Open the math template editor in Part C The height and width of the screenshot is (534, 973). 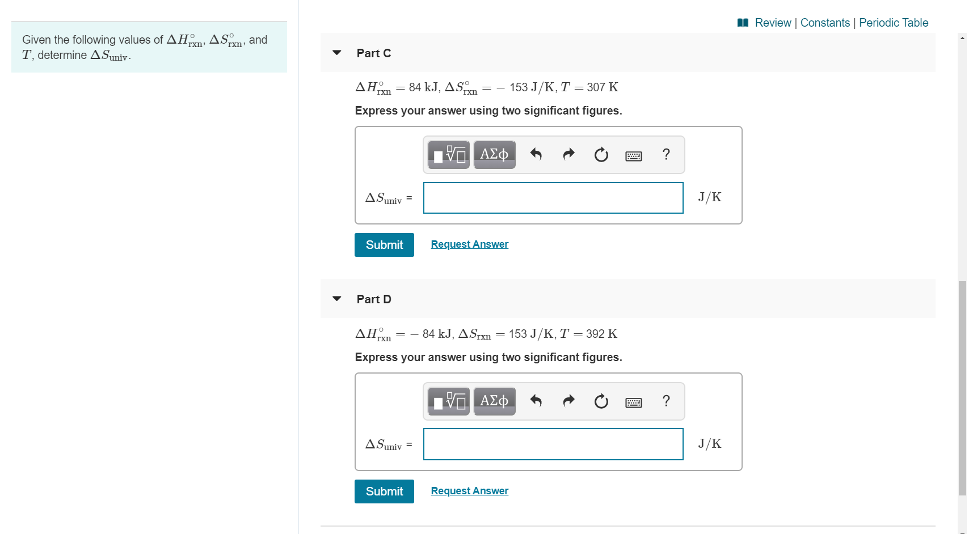[x=448, y=154]
